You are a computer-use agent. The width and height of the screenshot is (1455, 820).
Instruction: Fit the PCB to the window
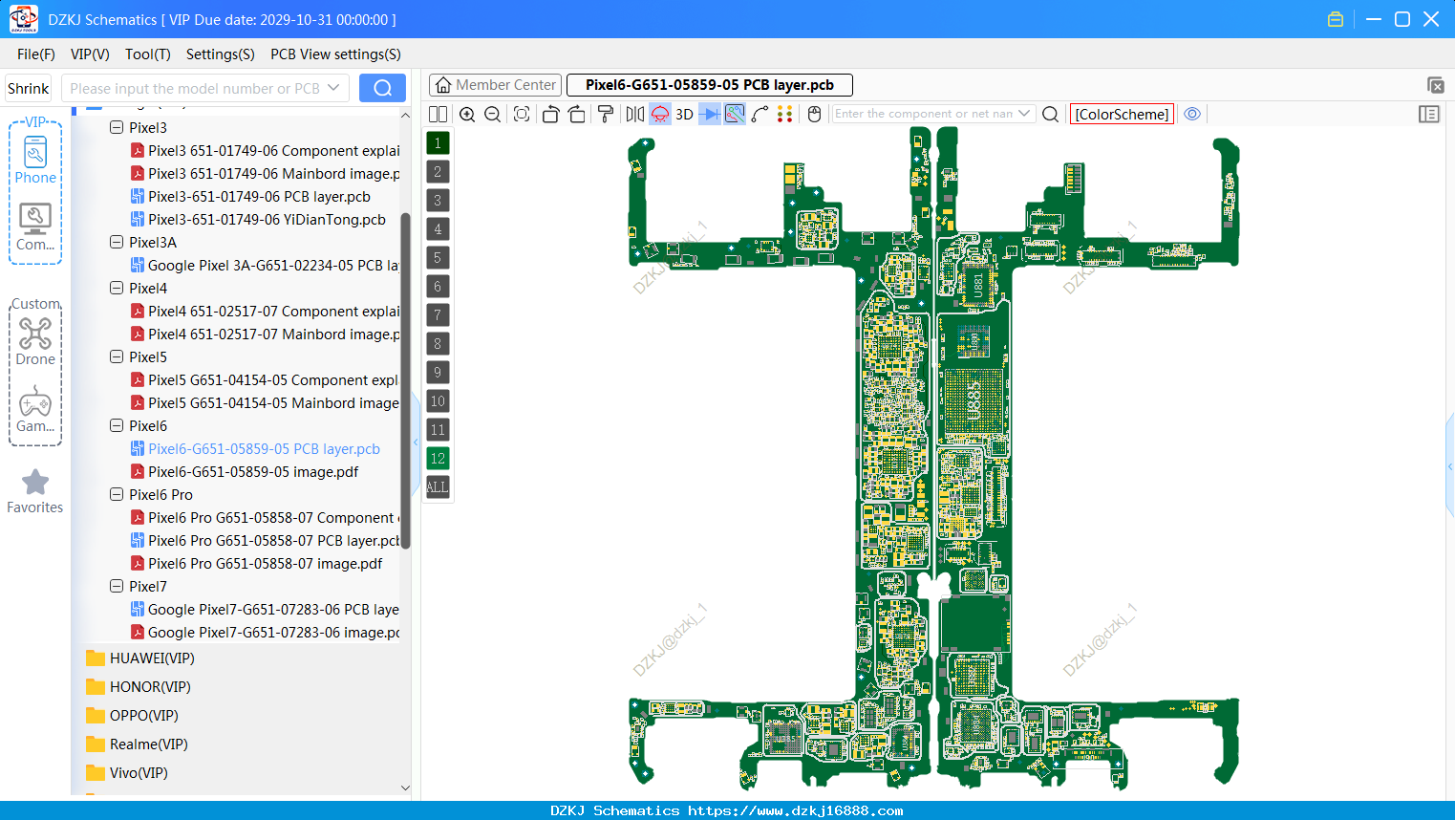point(522,114)
